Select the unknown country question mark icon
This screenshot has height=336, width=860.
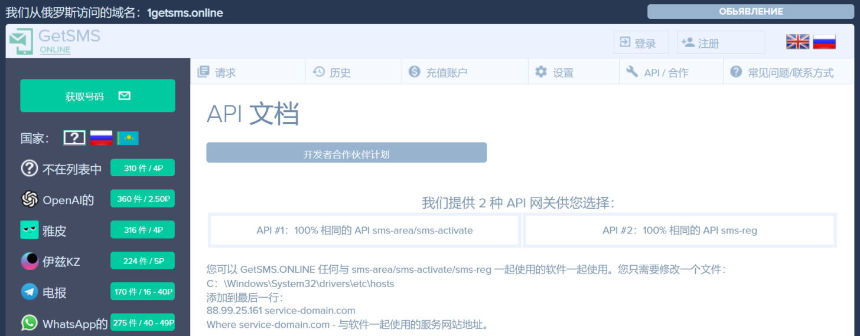[x=74, y=138]
